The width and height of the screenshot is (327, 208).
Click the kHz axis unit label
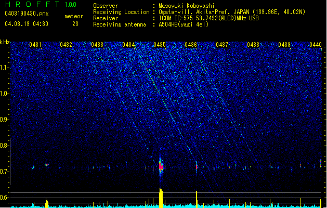tap(5, 42)
